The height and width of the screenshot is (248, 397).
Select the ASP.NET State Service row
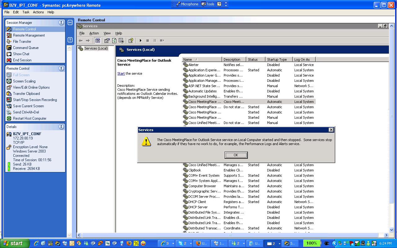pyautogui.click(x=249, y=86)
